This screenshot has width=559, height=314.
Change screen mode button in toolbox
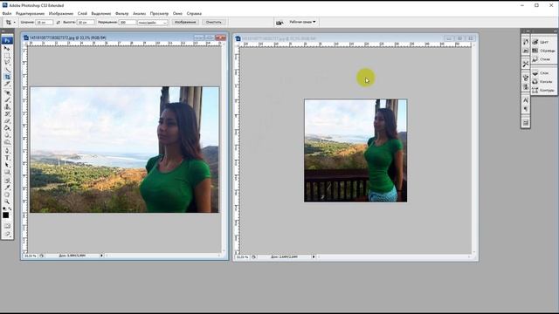[x=7, y=234]
